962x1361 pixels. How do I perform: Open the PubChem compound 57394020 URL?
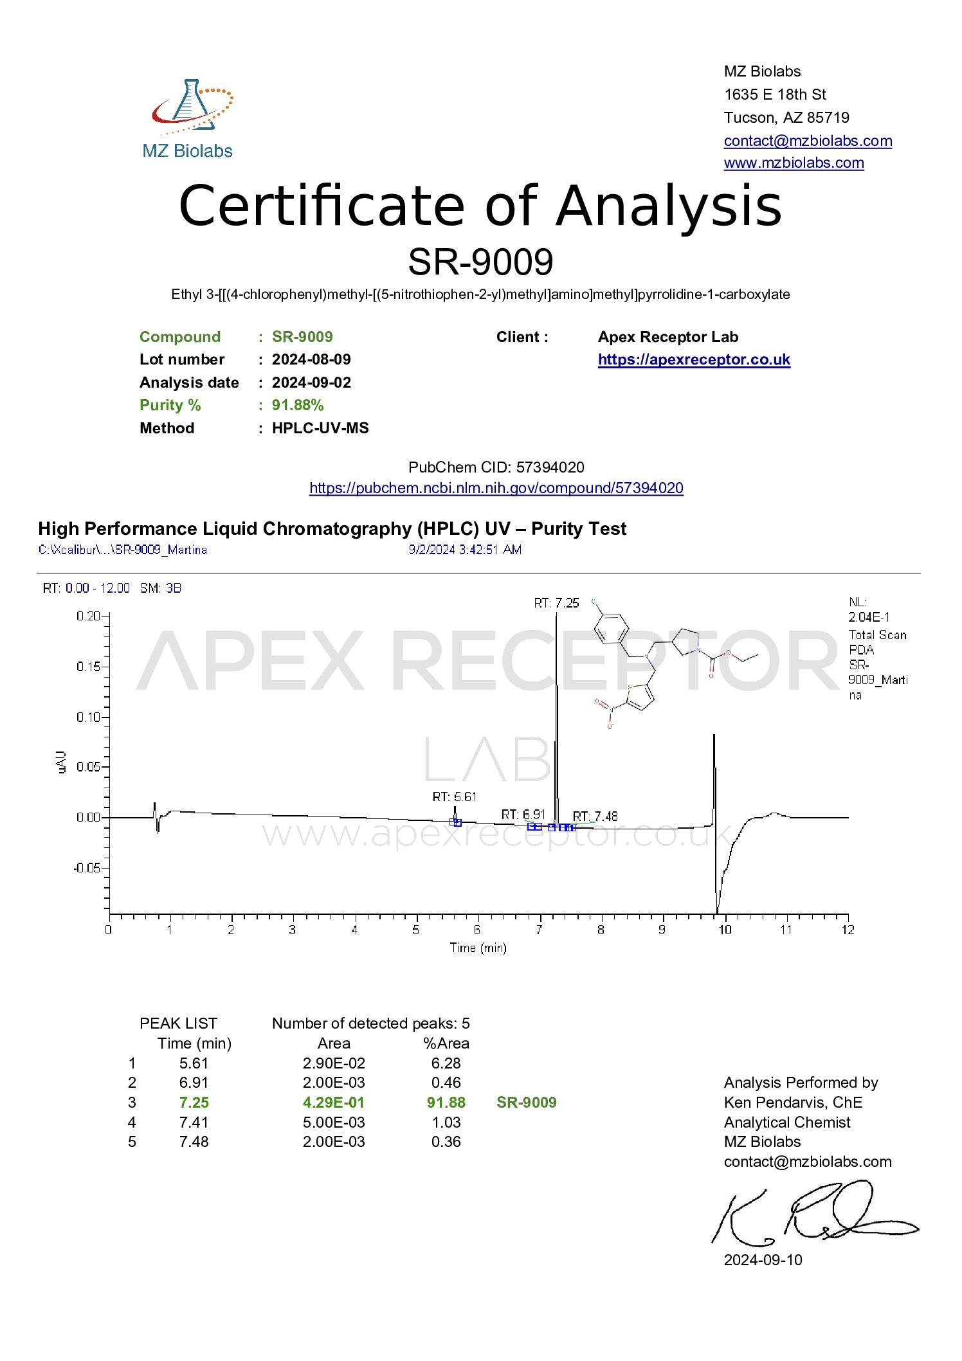pyautogui.click(x=496, y=488)
